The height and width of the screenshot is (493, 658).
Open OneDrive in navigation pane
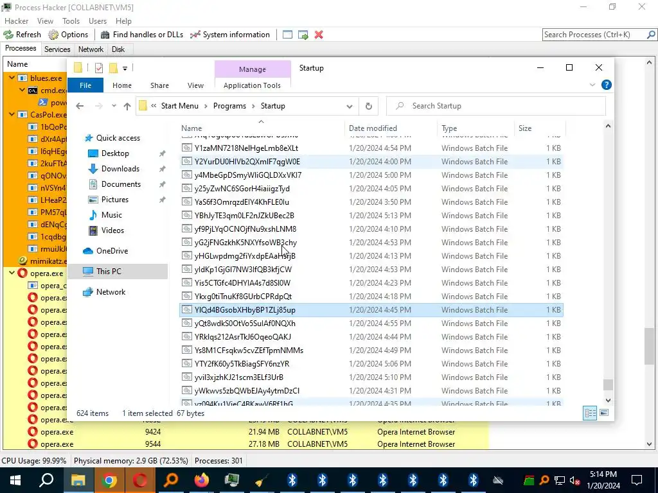[112, 251]
